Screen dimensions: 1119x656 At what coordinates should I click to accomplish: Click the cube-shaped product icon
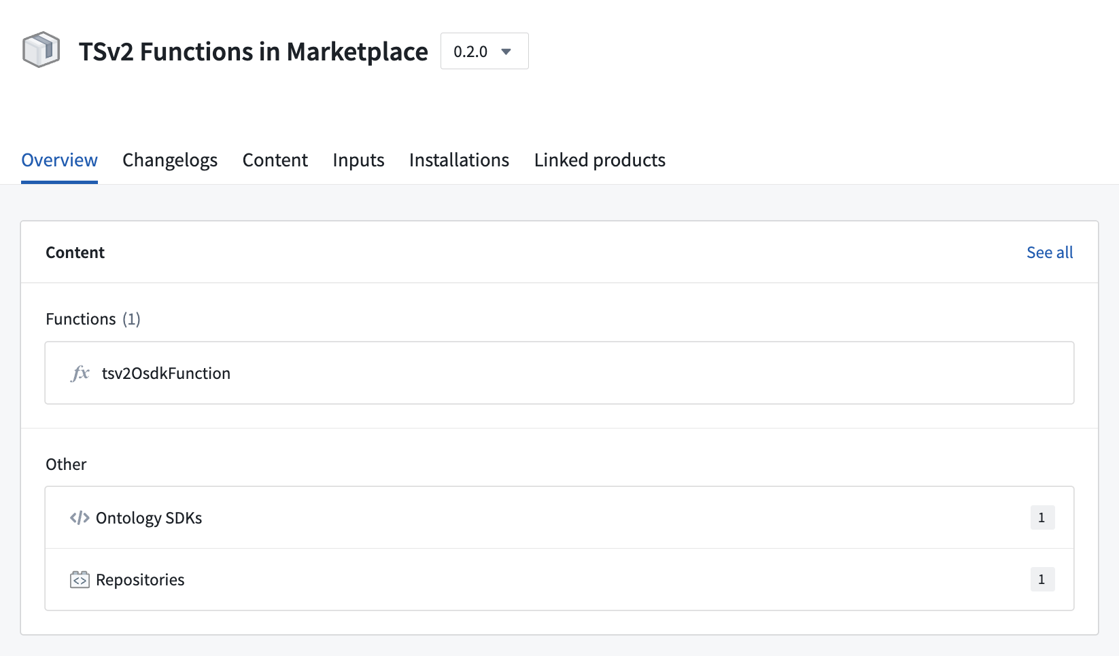(40, 50)
